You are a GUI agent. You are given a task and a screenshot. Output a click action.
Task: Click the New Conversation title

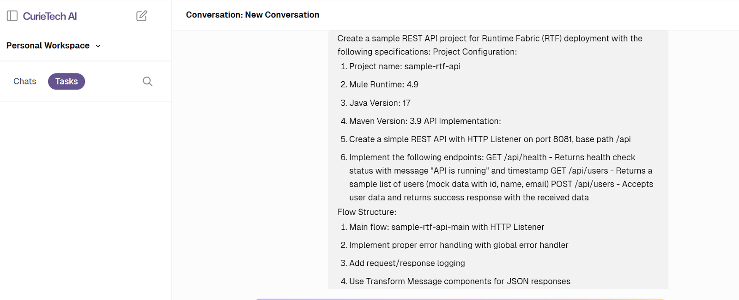[x=252, y=15]
